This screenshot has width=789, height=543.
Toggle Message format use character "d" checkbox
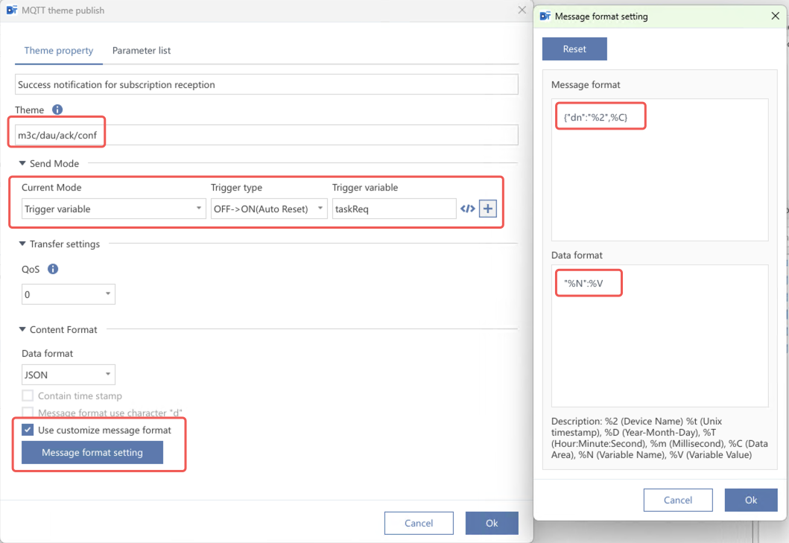(28, 413)
